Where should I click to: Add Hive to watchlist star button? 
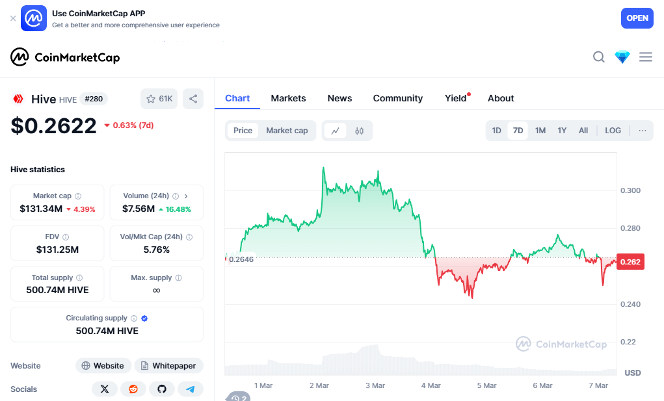[x=159, y=99]
